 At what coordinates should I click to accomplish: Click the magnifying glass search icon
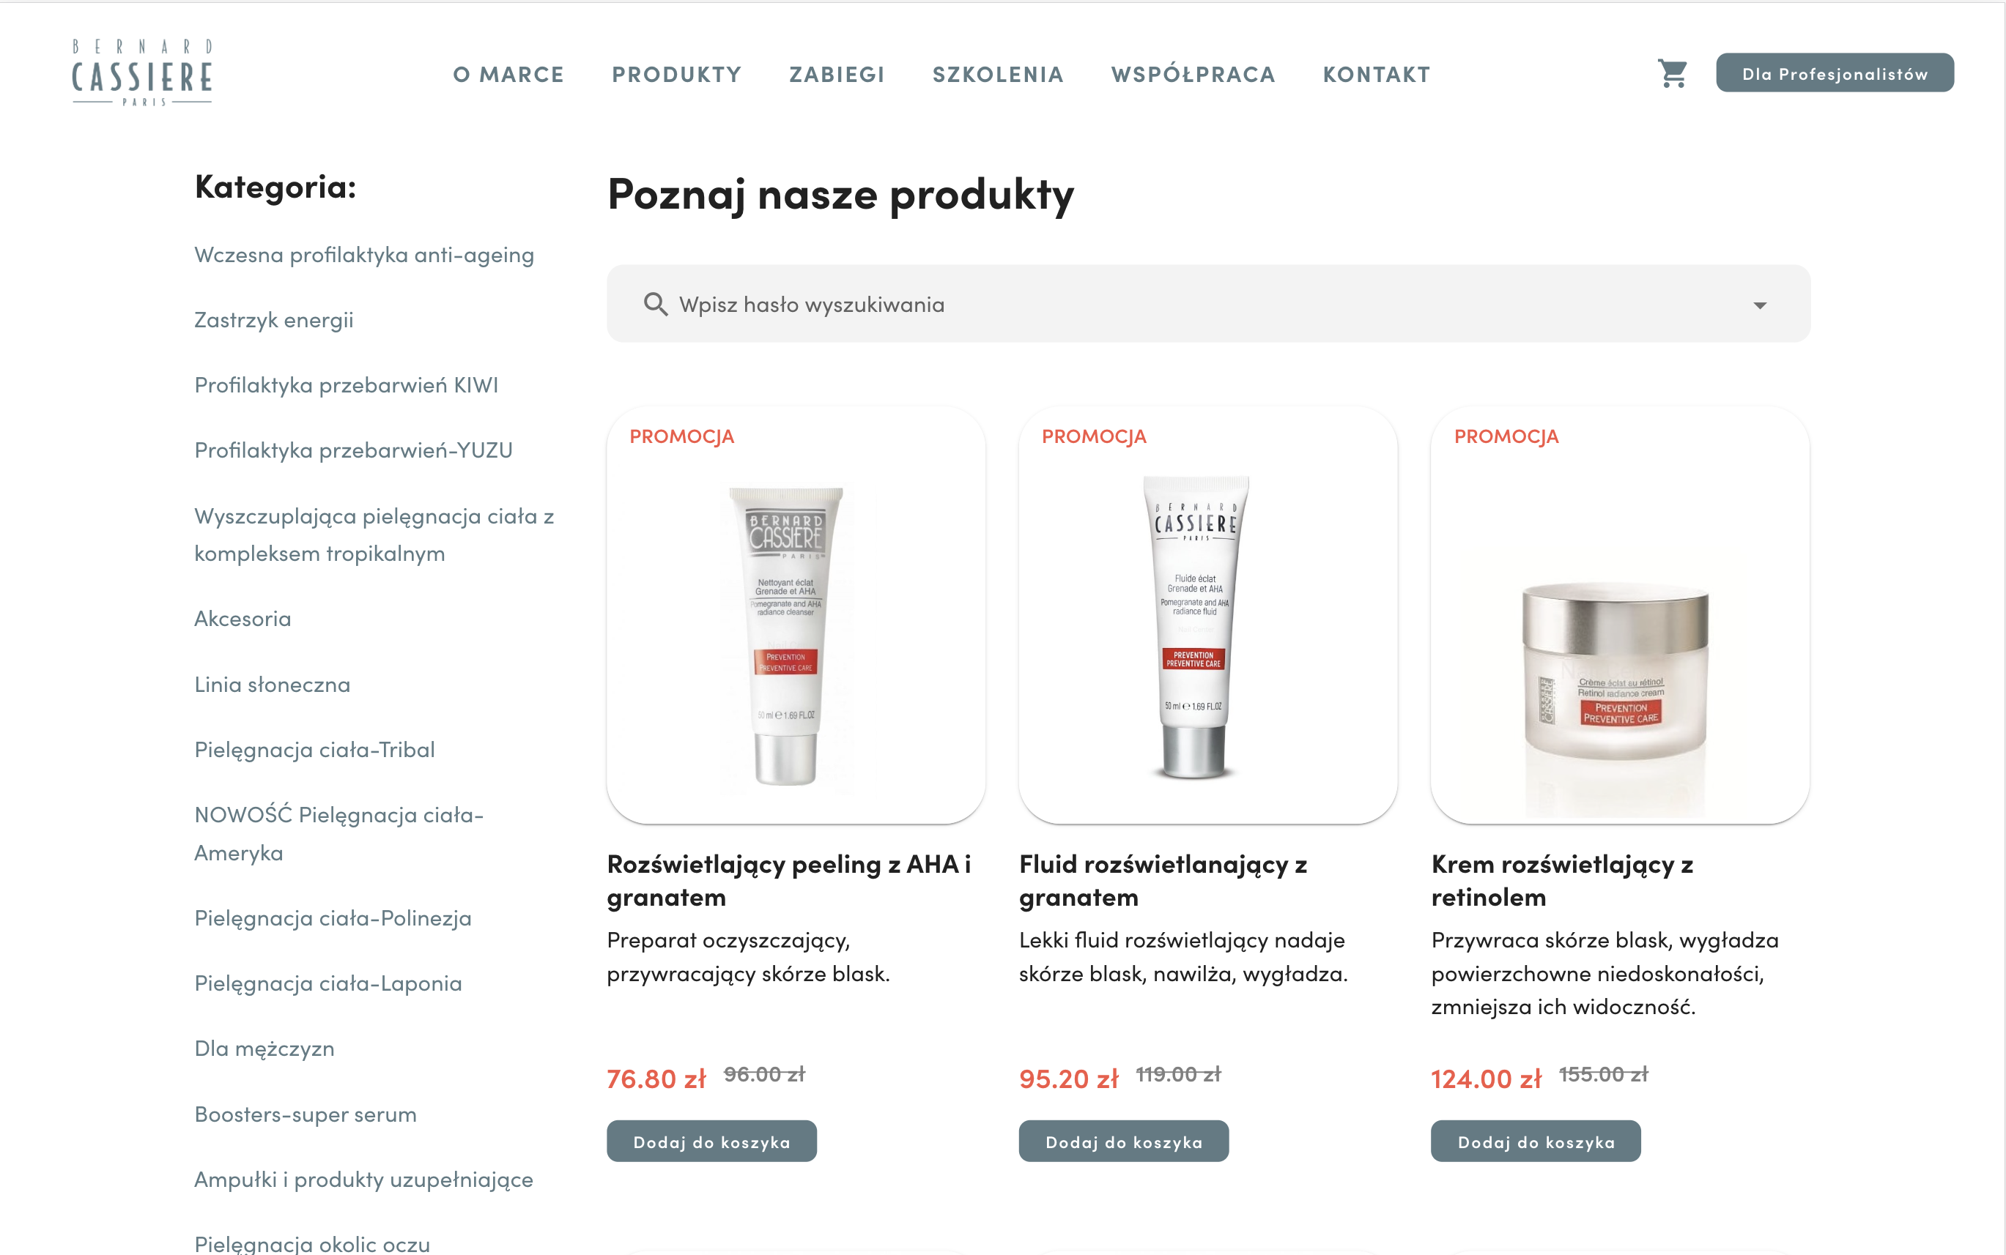click(655, 304)
